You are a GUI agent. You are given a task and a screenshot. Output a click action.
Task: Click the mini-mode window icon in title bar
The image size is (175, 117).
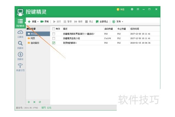[138, 9]
